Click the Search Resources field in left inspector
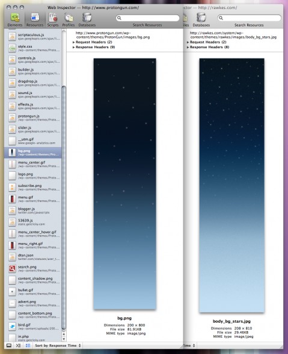 click(x=147, y=18)
